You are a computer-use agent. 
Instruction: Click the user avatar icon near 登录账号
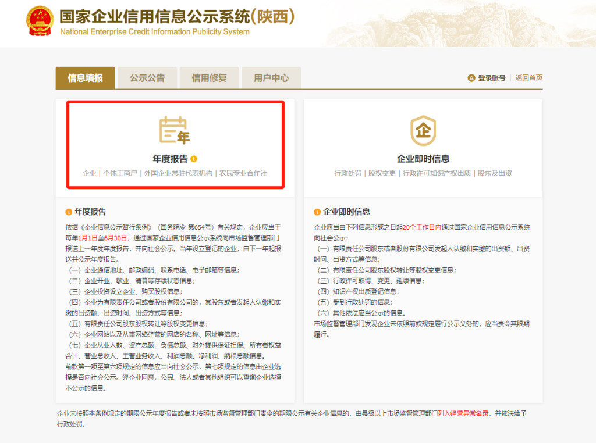(x=471, y=78)
